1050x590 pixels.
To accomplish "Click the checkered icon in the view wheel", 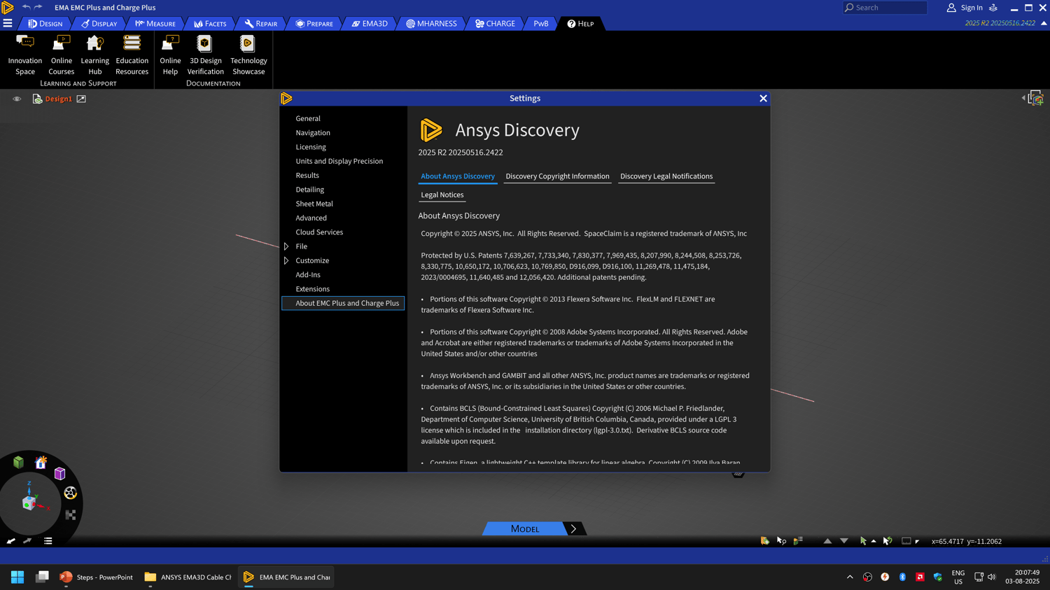I will click(71, 515).
